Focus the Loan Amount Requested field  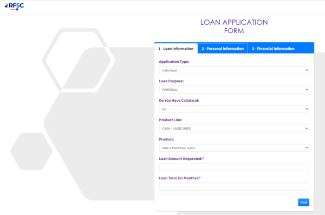coord(234,167)
